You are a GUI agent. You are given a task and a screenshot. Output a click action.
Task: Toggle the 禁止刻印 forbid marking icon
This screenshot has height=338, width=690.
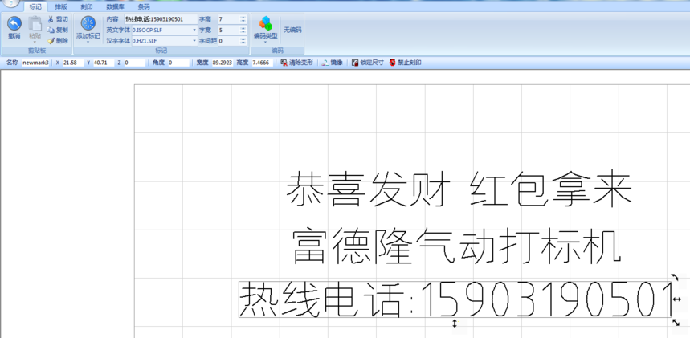[x=393, y=63]
